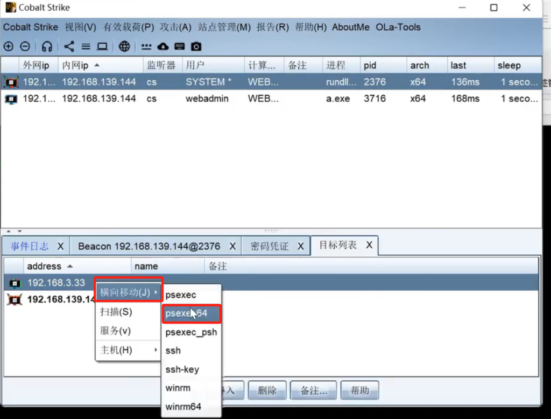The width and height of the screenshot is (551, 419).
Task: Click the host icon beside 192.168.3.33
Action: click(x=15, y=283)
